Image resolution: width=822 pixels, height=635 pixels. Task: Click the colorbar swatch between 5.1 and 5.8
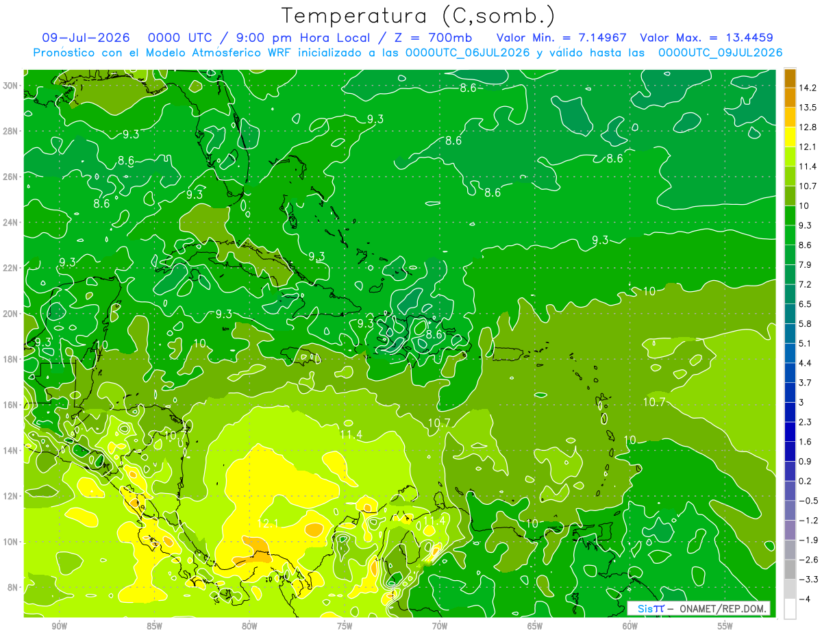[x=790, y=334]
